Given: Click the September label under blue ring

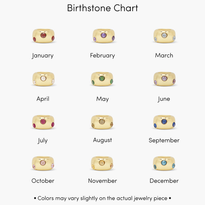Looking at the screenshot, I should pyautogui.click(x=164, y=140).
